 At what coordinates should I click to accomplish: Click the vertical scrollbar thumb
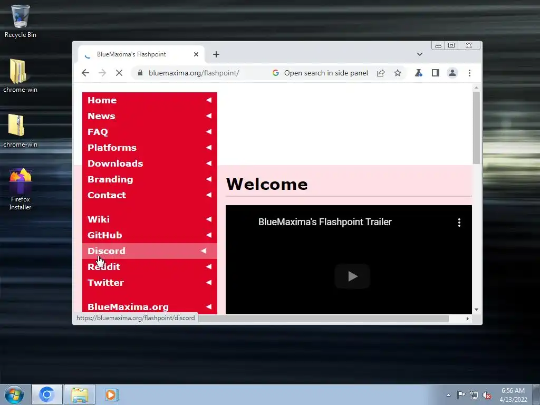click(476, 128)
